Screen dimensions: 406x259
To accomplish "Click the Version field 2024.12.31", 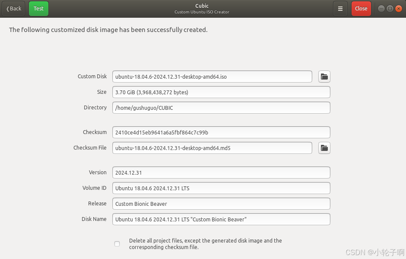I will coord(221,173).
